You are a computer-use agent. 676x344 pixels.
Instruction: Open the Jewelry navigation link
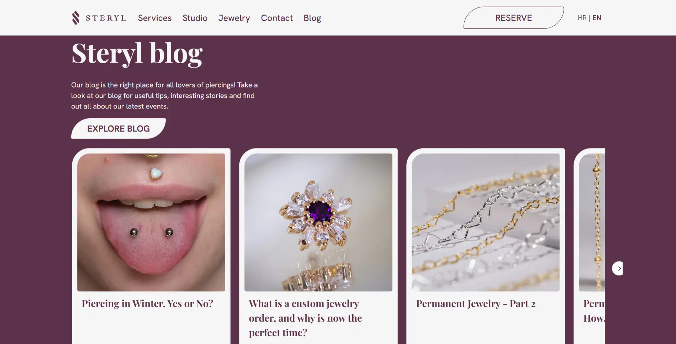(234, 18)
